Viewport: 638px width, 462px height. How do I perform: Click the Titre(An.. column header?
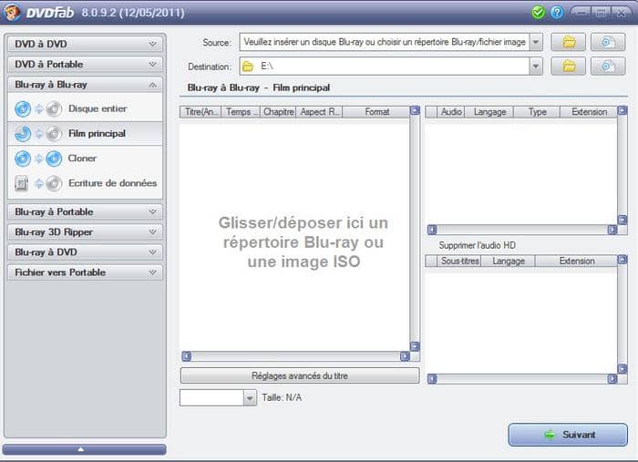[x=201, y=112]
